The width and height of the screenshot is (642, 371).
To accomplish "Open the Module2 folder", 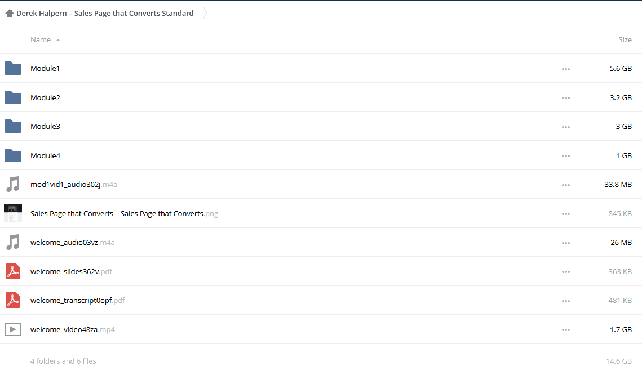I will tap(46, 97).
